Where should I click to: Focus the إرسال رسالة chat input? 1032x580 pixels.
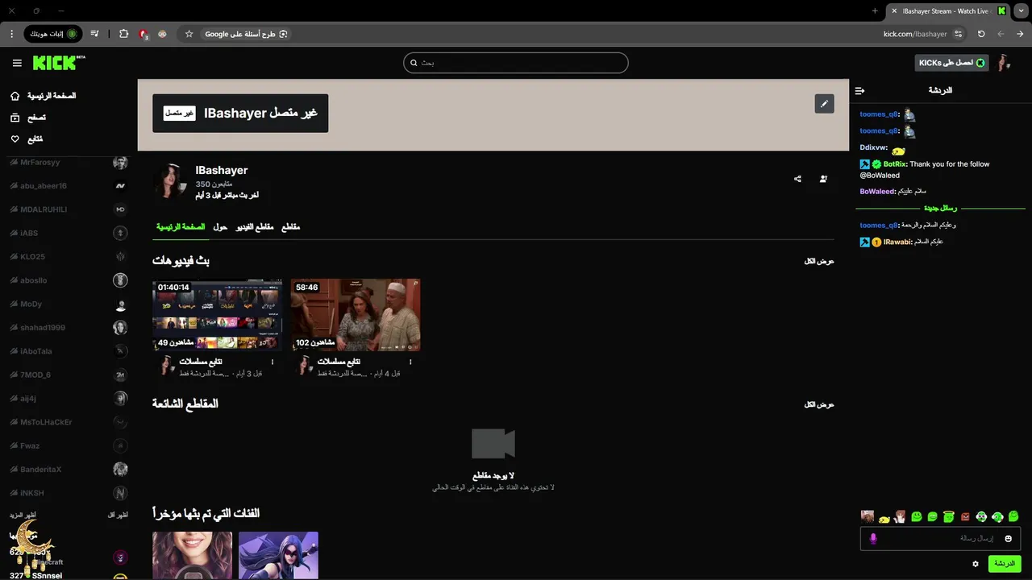(941, 538)
